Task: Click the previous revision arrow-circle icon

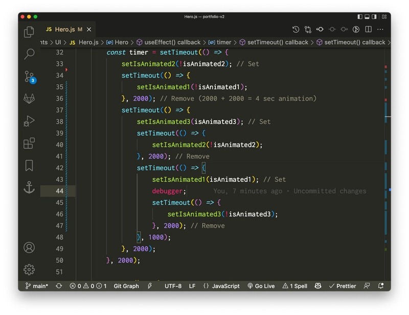Action: pyautogui.click(x=320, y=30)
